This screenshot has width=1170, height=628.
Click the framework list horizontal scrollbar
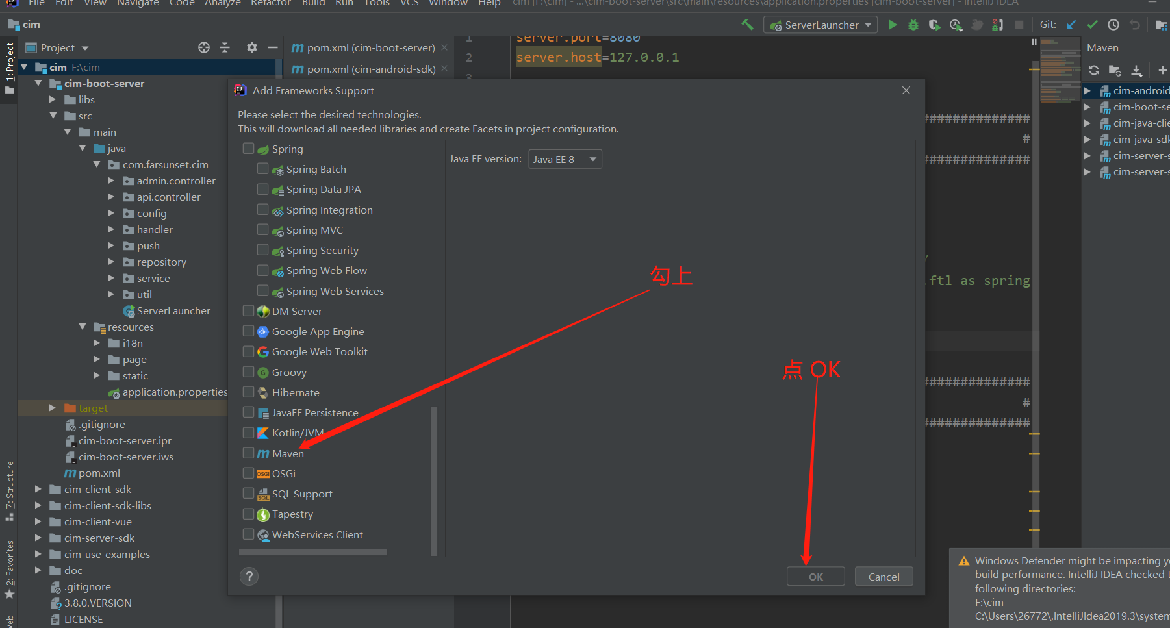312,552
